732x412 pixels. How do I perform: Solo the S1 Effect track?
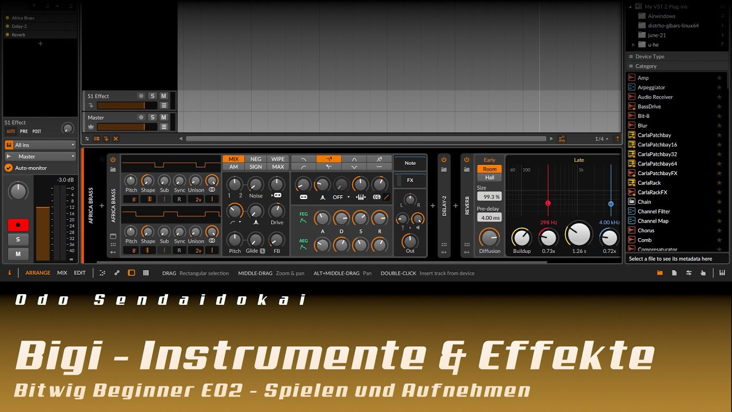coord(153,96)
